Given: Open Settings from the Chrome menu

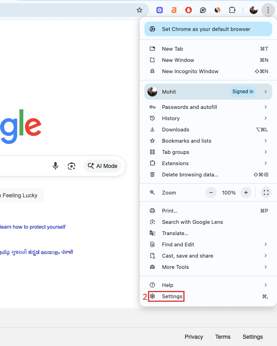Looking at the screenshot, I should (172, 297).
